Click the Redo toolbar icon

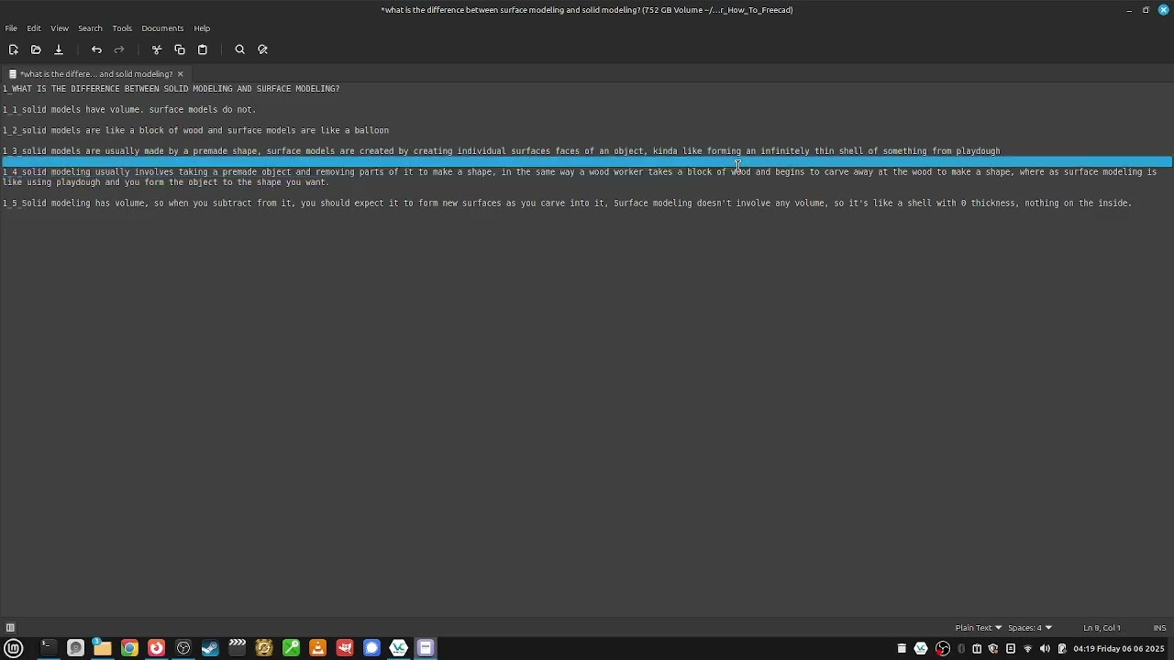pos(119,49)
